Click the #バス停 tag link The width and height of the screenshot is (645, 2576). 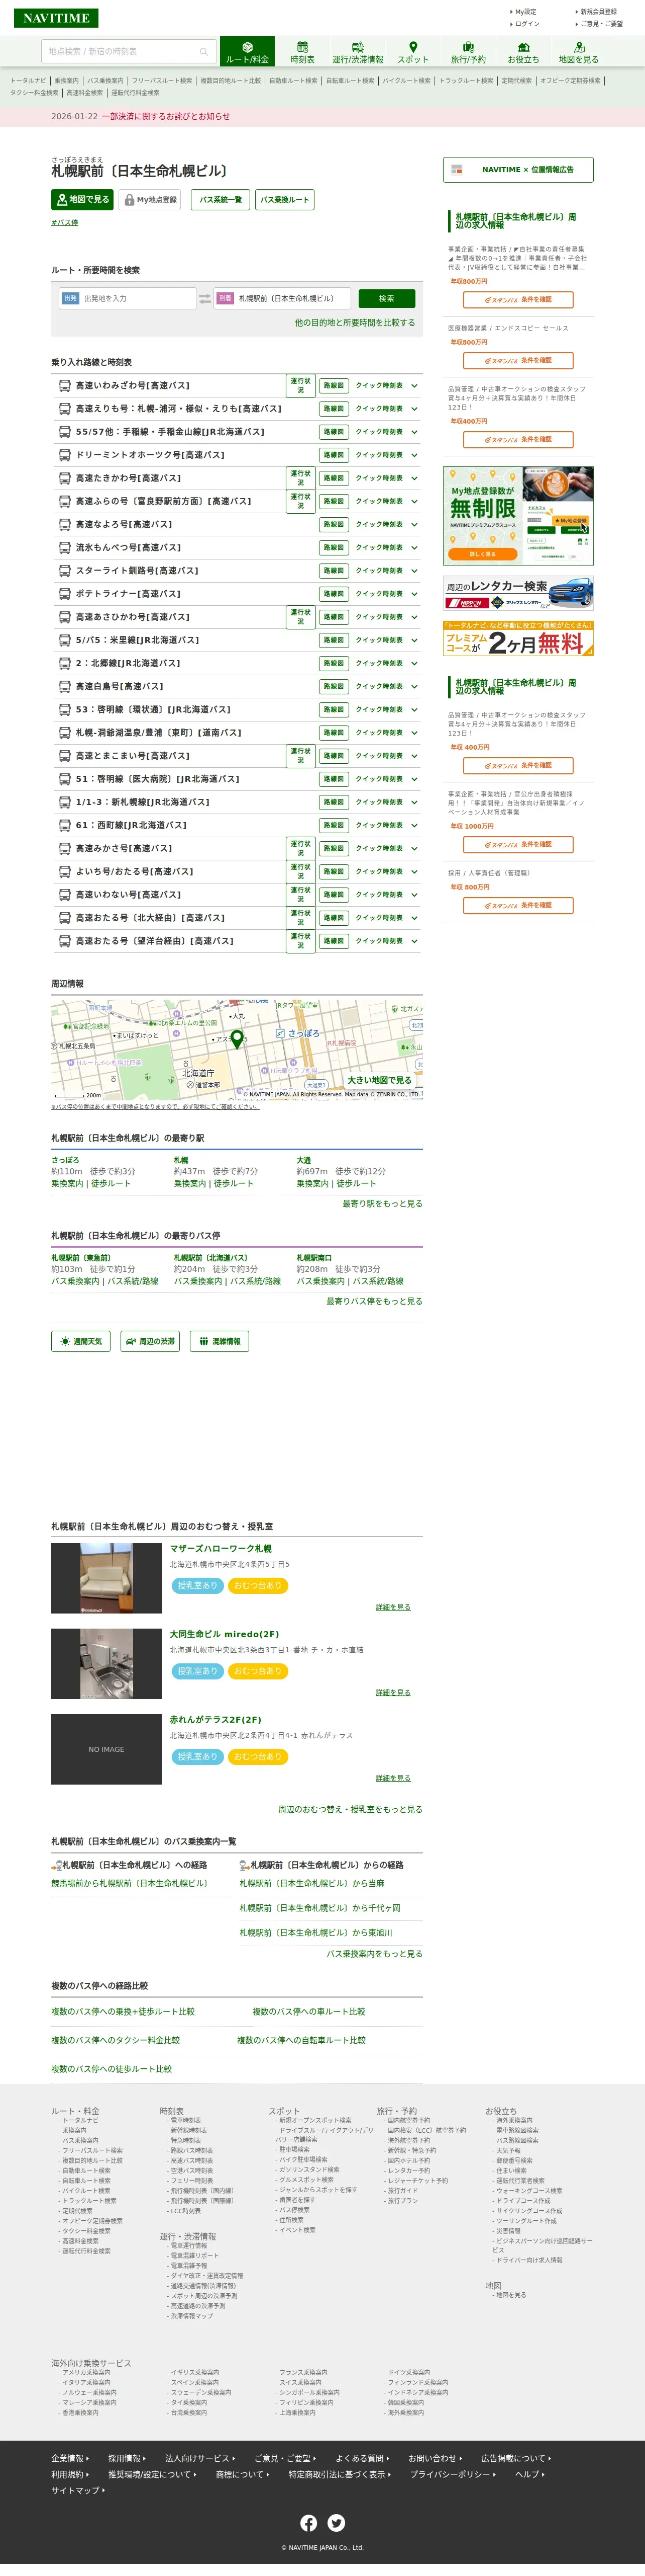click(65, 223)
